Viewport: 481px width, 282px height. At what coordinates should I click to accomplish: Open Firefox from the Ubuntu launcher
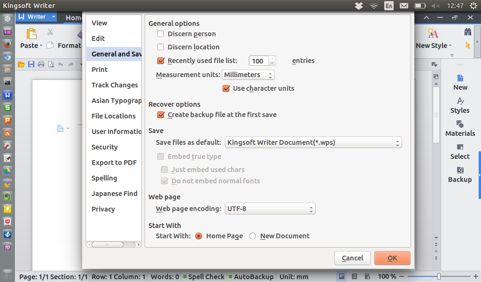click(8, 44)
